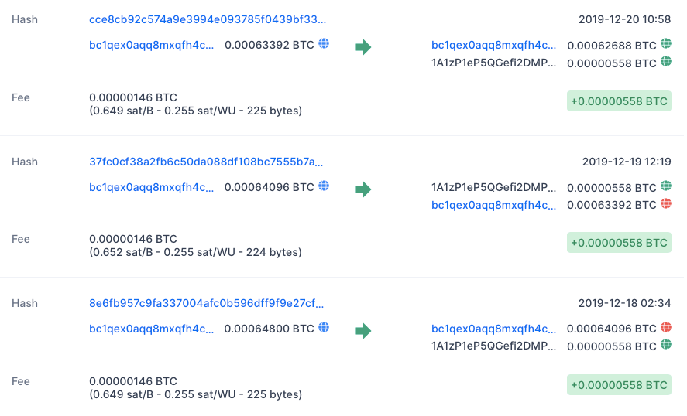The width and height of the screenshot is (687, 416).
Task: Select 1A1zP1eP5QGefi2DMP output in the 2019-12-18 transaction
Action: point(493,346)
